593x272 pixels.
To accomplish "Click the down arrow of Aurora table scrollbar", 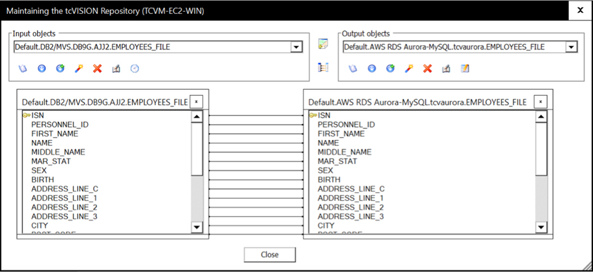I will pos(541,227).
